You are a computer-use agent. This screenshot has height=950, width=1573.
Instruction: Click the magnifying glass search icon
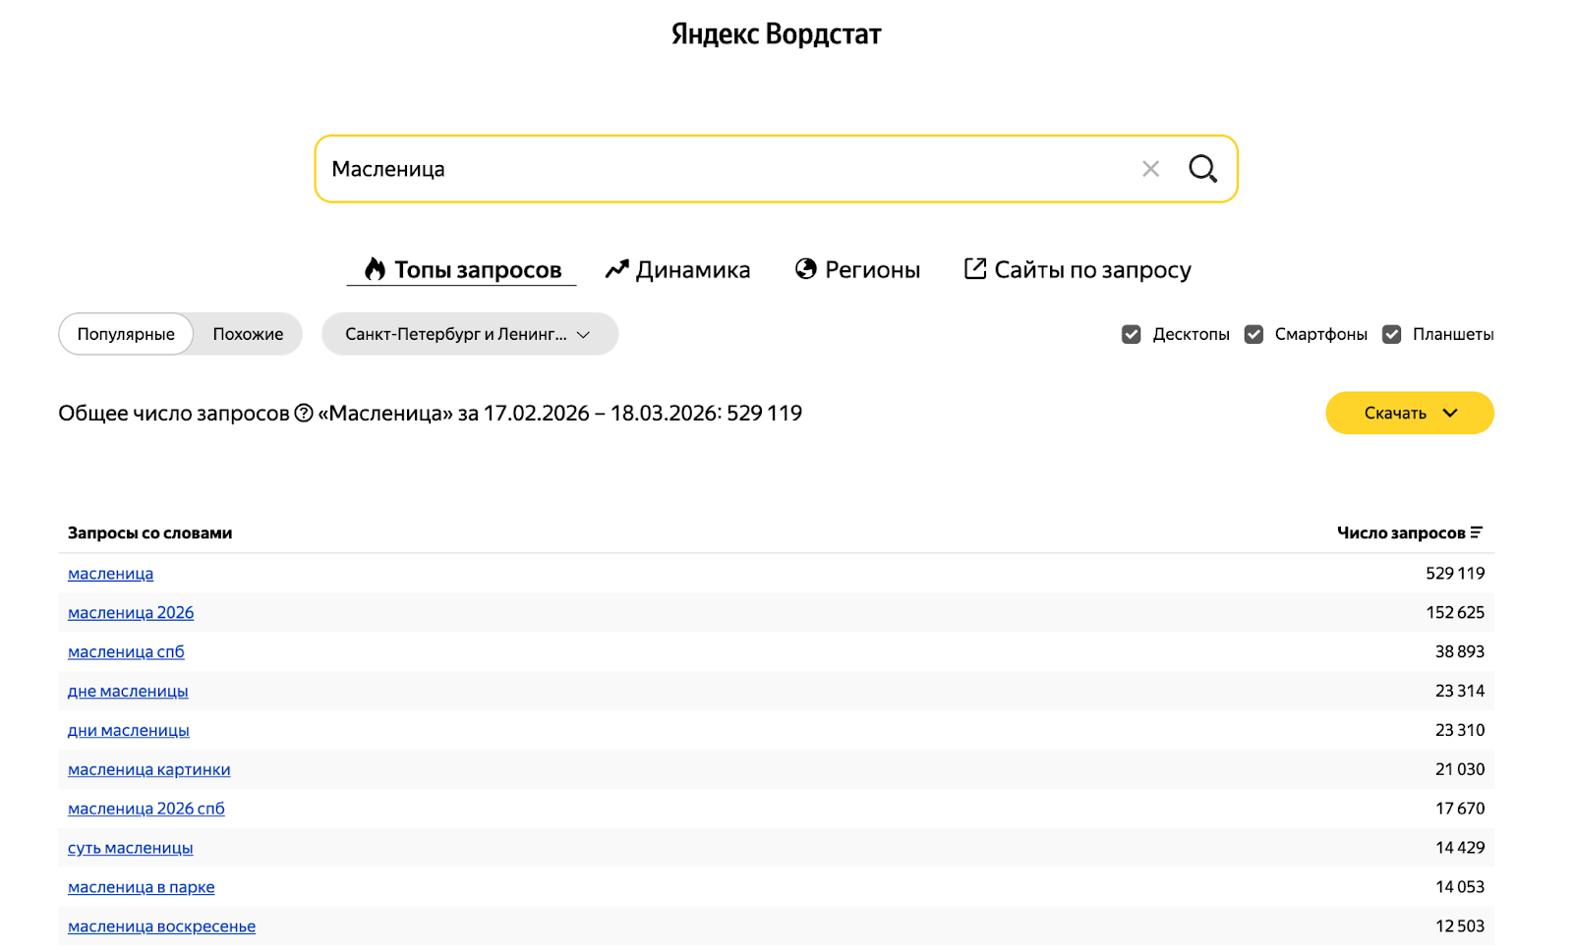[1202, 169]
